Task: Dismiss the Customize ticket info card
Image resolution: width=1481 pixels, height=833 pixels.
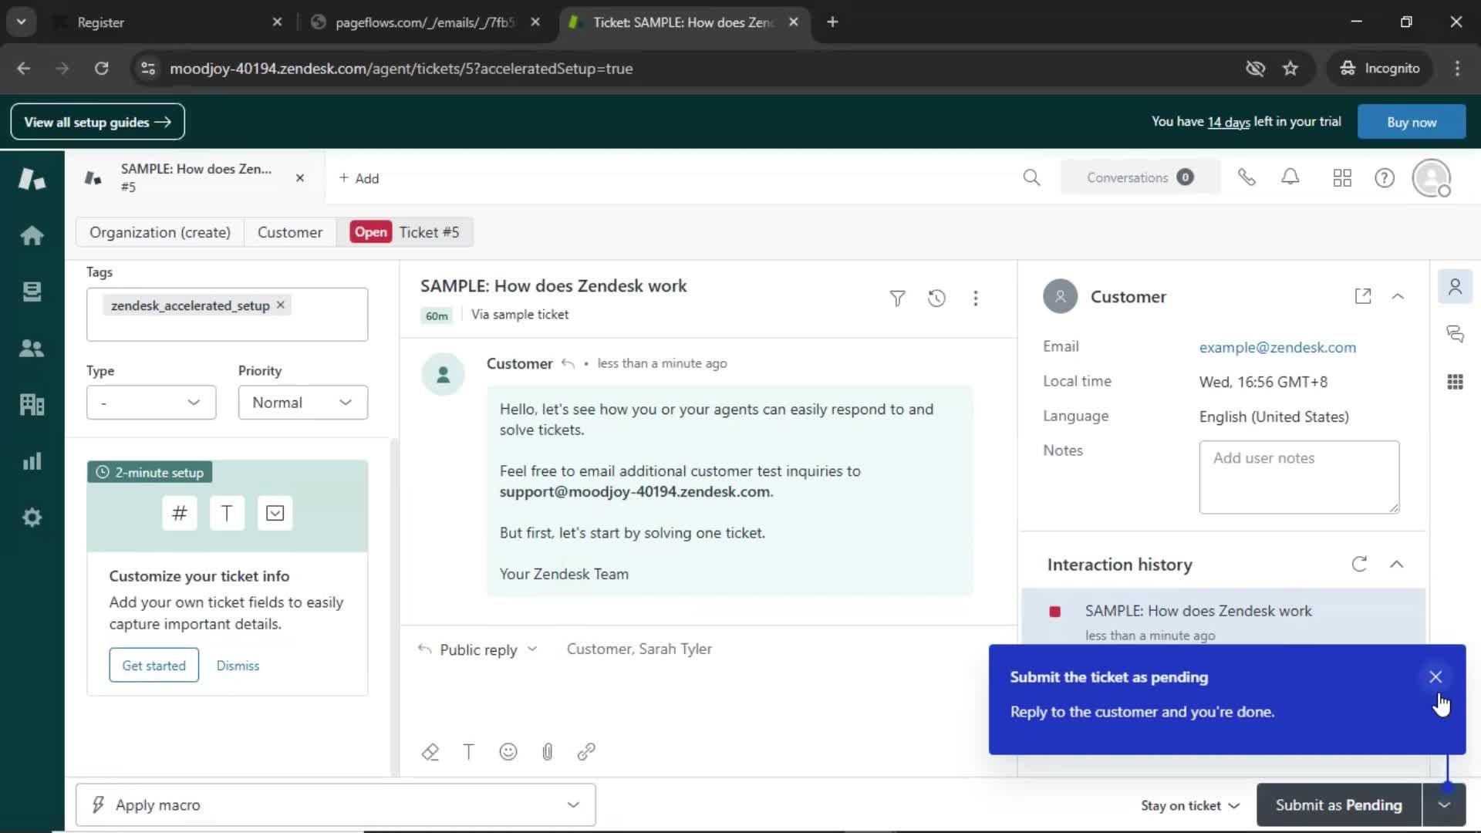Action: pyautogui.click(x=238, y=666)
